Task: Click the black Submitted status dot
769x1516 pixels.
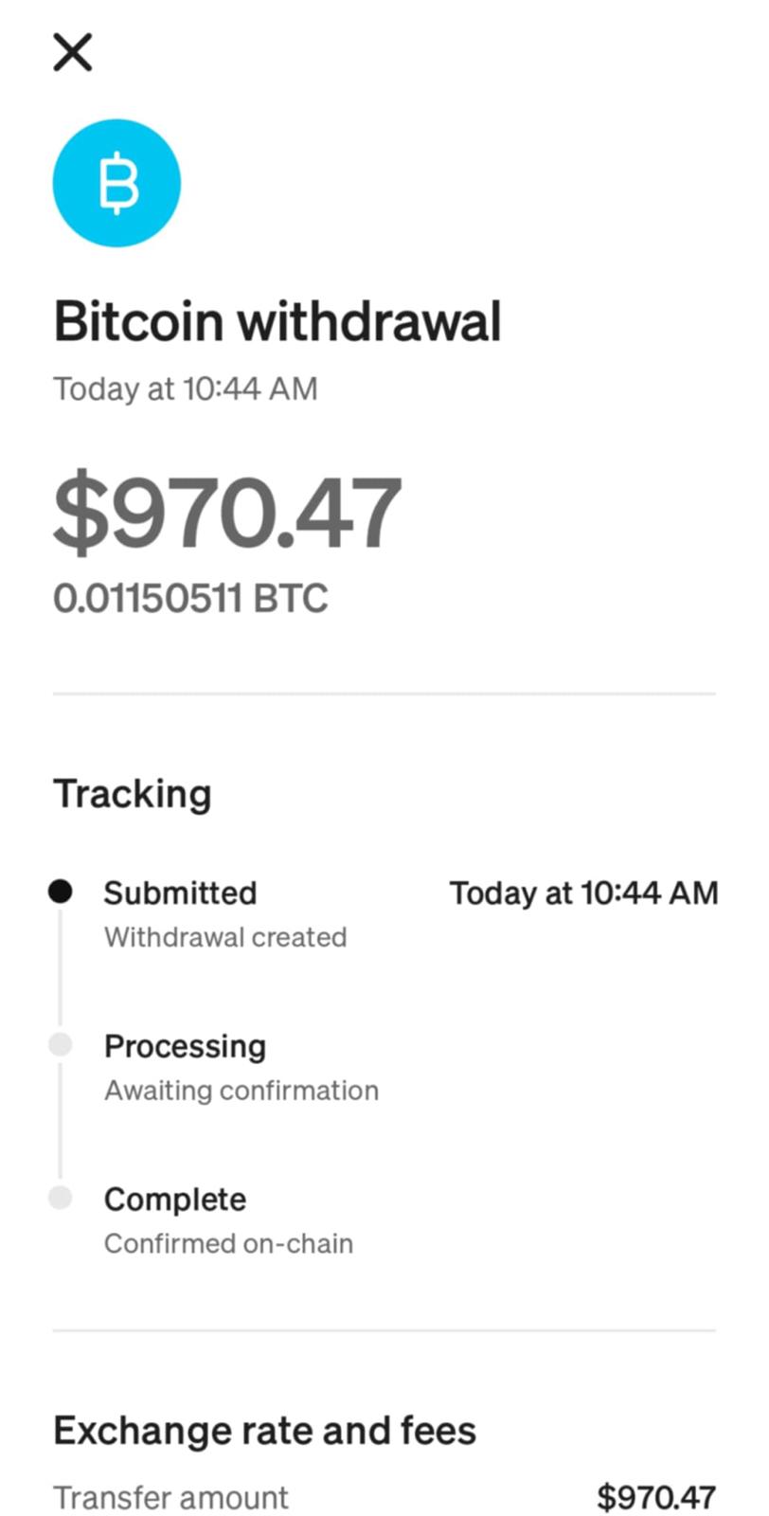Action: tap(61, 892)
